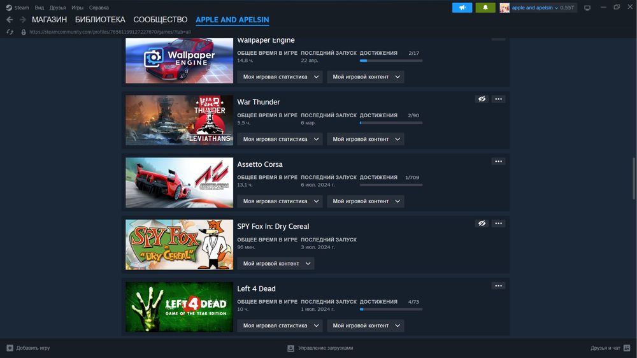Click Assetto Corsa 1/709 achievements count
The width and height of the screenshot is (637, 358).
tap(412, 178)
